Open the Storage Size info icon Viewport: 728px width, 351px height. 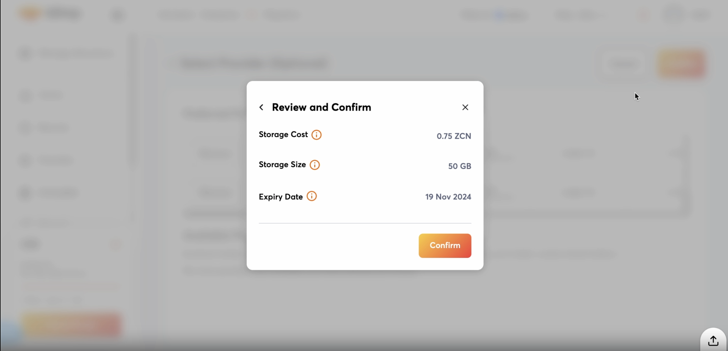(314, 165)
